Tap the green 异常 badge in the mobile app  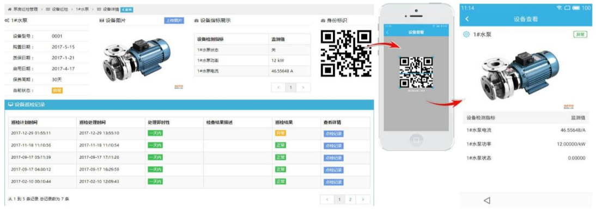(579, 34)
